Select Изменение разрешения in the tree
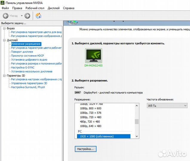The image size is (190, 161). 26,44
